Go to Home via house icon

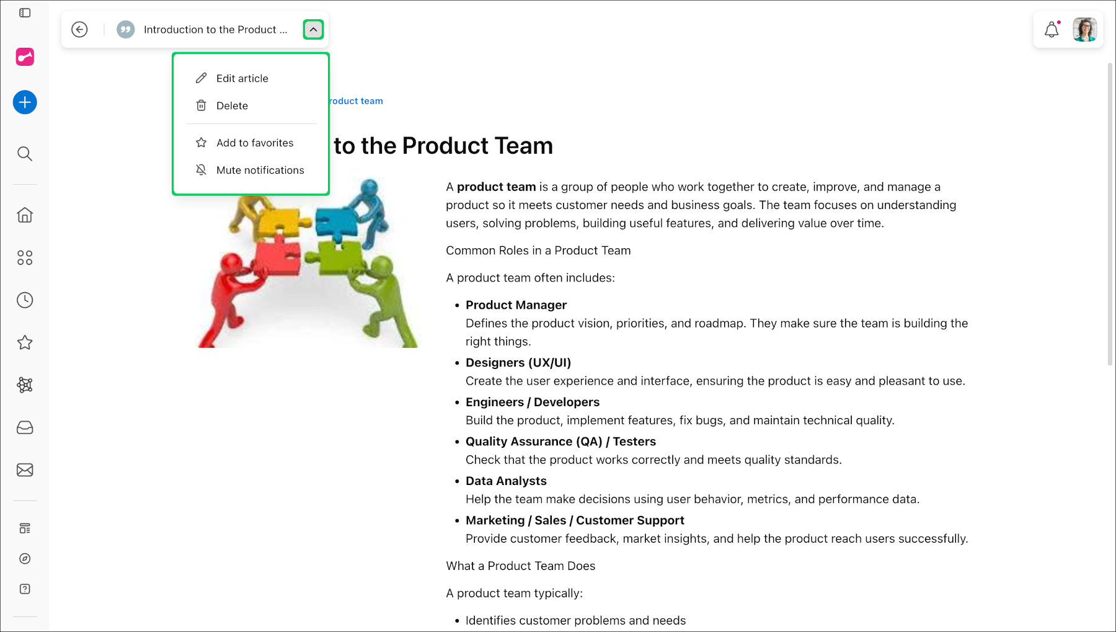coord(25,215)
